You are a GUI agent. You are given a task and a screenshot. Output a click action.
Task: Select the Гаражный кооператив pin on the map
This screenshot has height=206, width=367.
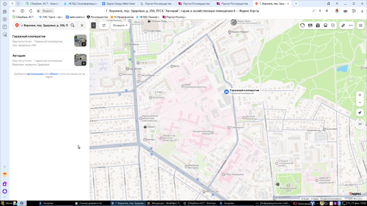point(226,92)
